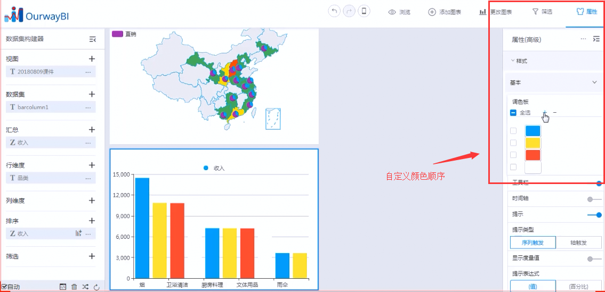Toggle the 提示 switch
Screen dimensions: 605x292
tap(594, 215)
